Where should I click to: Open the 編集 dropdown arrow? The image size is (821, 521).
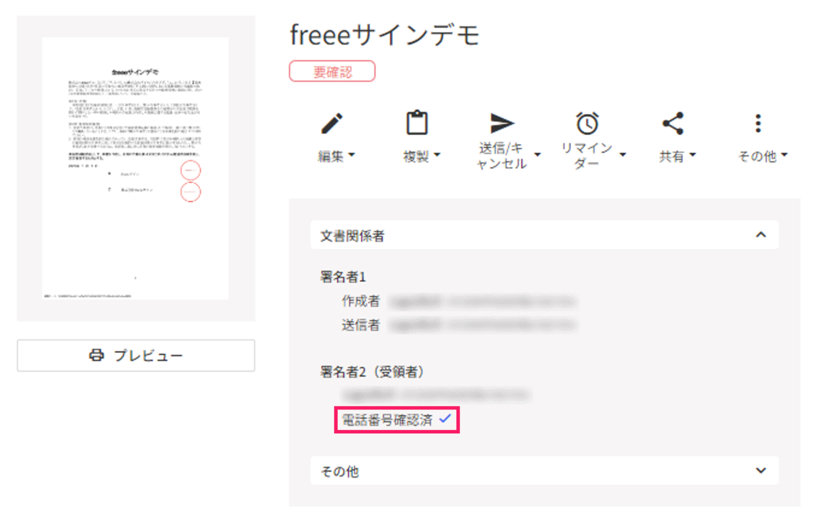(x=352, y=155)
